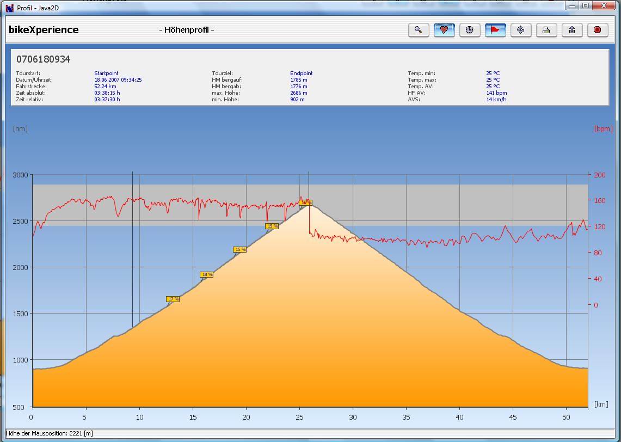Minimize the Profil window
The width and height of the screenshot is (621, 442).
tap(572, 6)
